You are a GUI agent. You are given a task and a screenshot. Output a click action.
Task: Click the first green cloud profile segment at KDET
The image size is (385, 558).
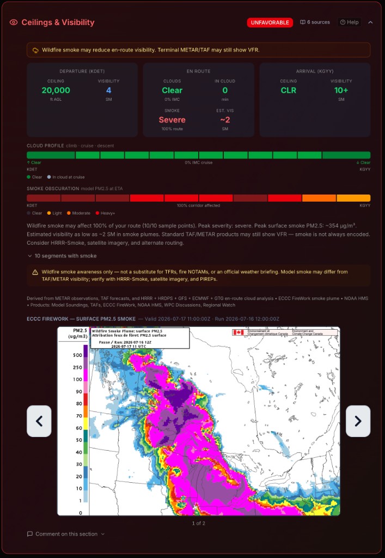(51, 155)
